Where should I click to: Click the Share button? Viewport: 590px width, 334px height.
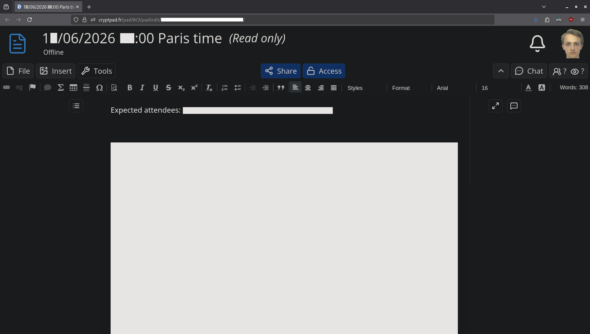click(281, 71)
